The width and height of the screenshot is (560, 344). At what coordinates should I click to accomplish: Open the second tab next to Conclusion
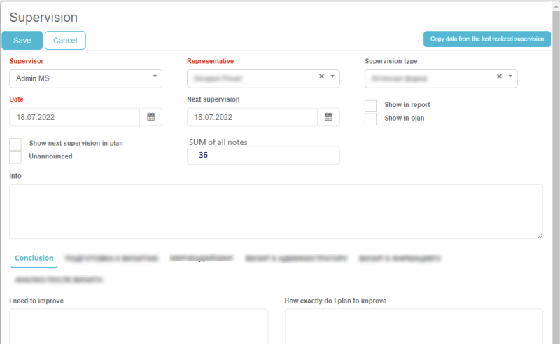pos(111,259)
